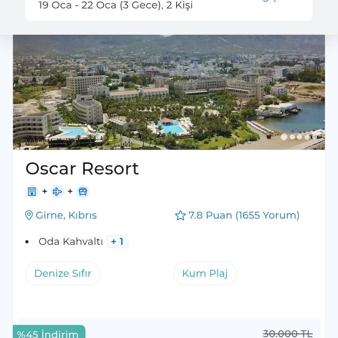Go to the third carousel dot
338x338 pixels.
(300, 137)
